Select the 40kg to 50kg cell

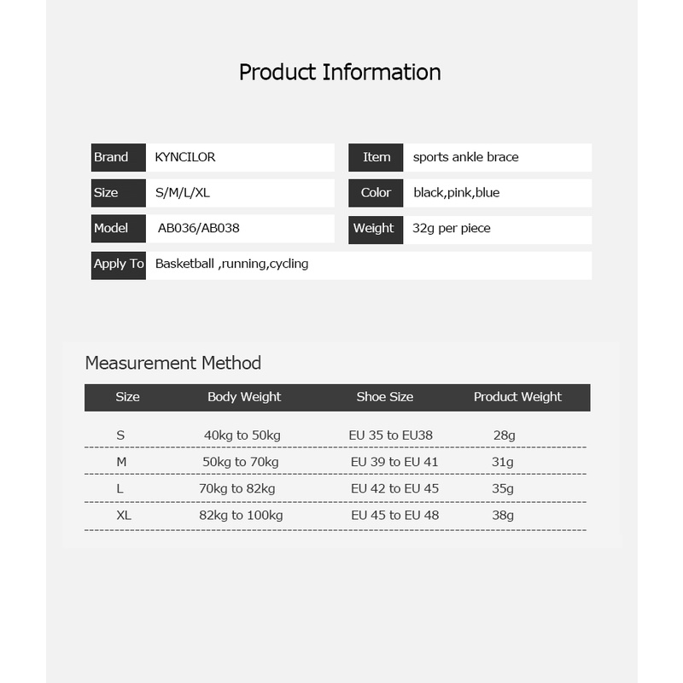(242, 435)
